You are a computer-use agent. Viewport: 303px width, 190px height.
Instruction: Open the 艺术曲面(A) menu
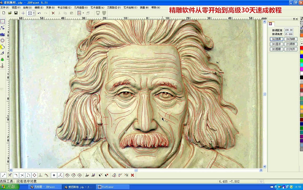coord(97,8)
